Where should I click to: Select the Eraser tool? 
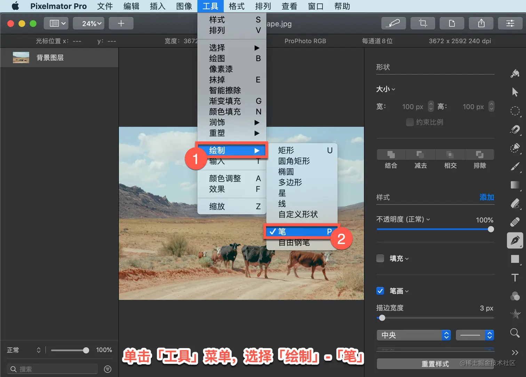(x=515, y=203)
